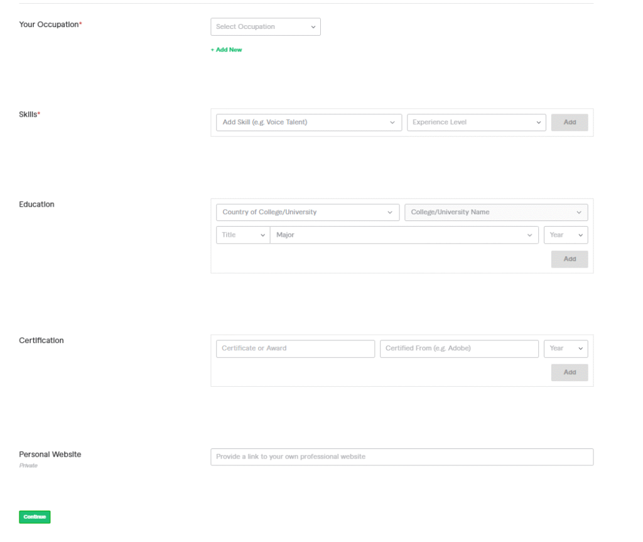Click the chevron arrow on Major dropdown
The width and height of the screenshot is (643, 542).
click(x=530, y=236)
